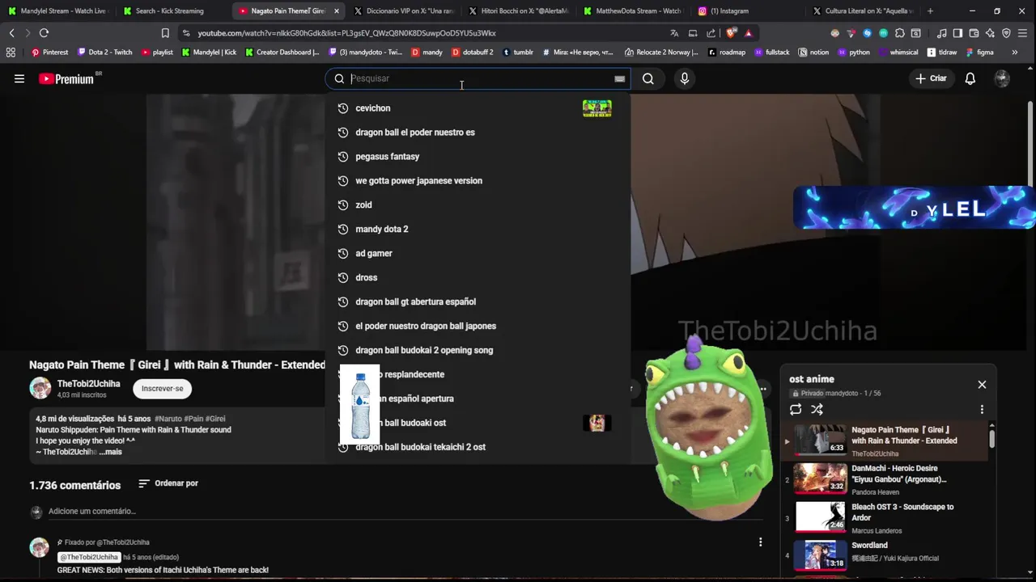
Task: Play Bleach OST 3 playlist item
Action: tap(885, 517)
